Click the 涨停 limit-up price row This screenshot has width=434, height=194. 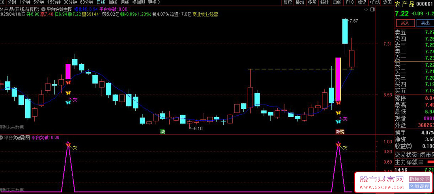[x=414, y=99]
